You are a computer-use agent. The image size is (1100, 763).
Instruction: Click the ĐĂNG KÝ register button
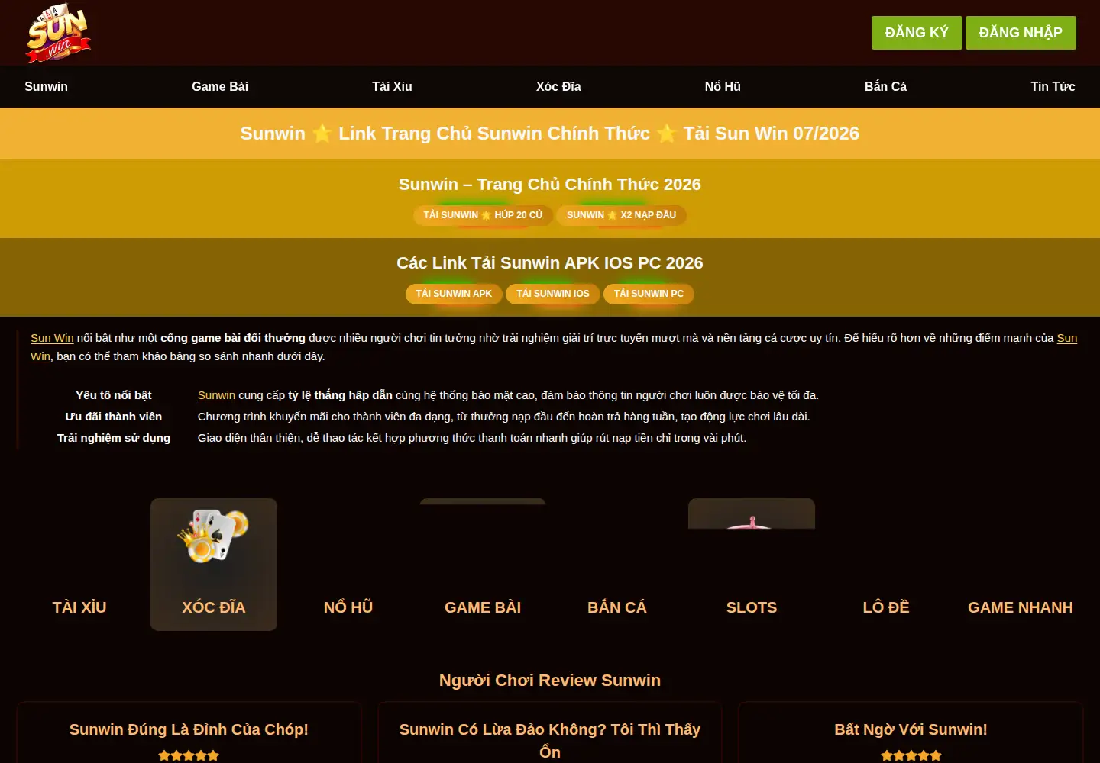coord(917,33)
